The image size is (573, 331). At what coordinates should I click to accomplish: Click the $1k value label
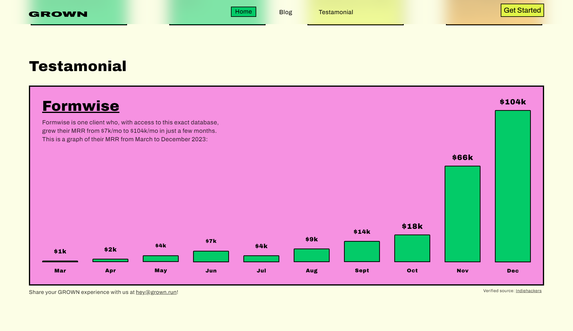click(60, 251)
